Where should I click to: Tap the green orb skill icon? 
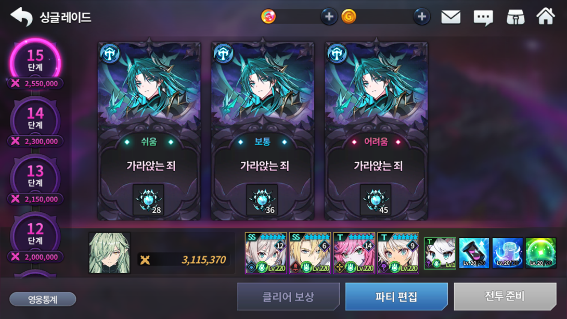[x=540, y=253]
